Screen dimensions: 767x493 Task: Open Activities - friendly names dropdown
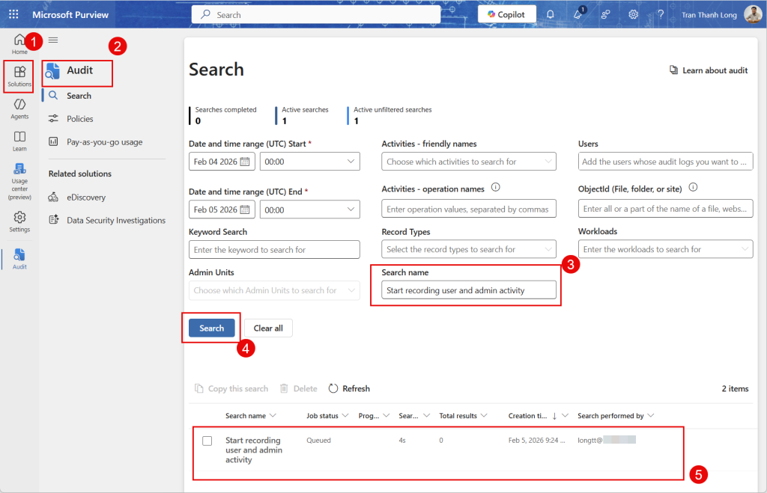[468, 162]
